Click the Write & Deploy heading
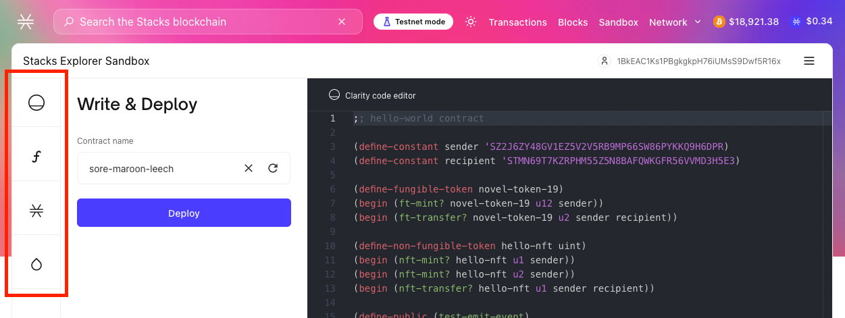The height and width of the screenshot is (318, 845). coord(137,104)
